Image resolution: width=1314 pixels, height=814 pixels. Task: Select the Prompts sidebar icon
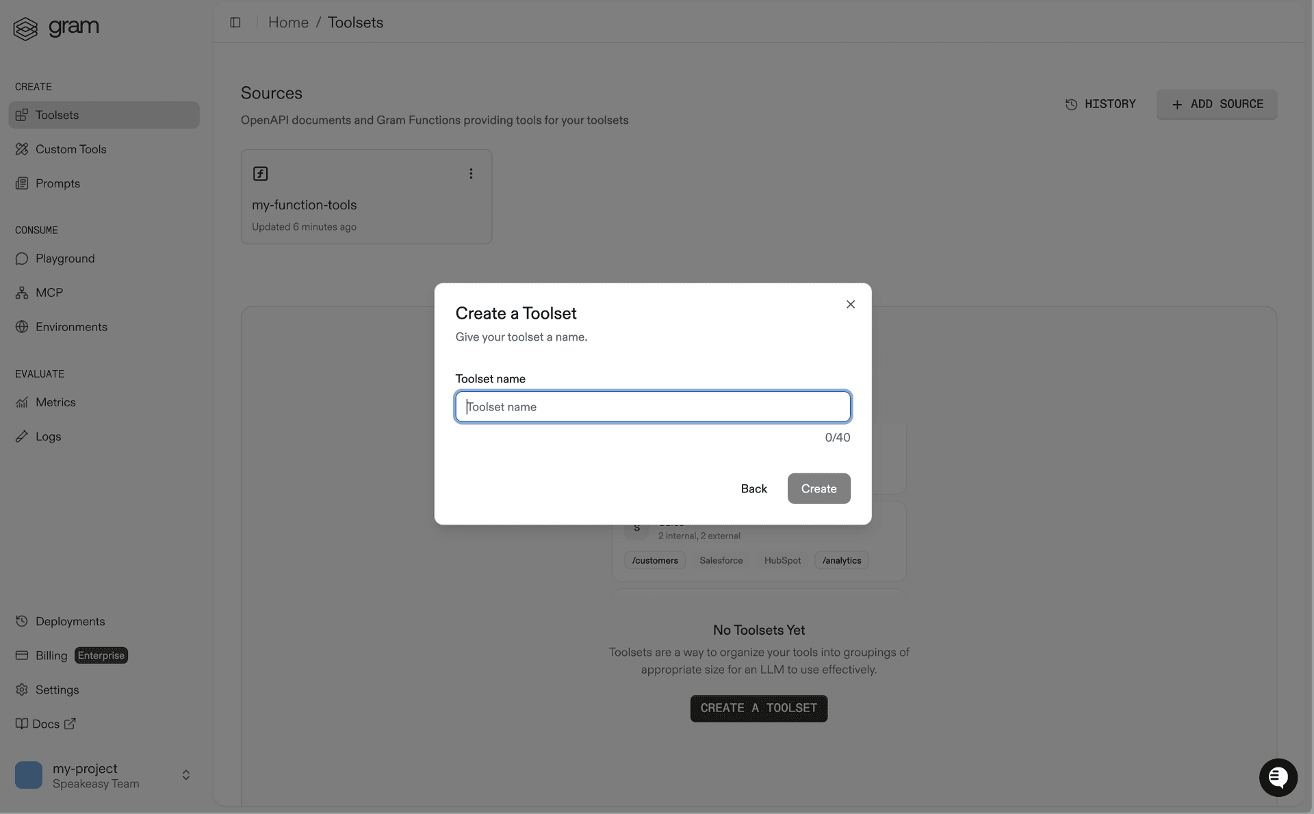22,183
